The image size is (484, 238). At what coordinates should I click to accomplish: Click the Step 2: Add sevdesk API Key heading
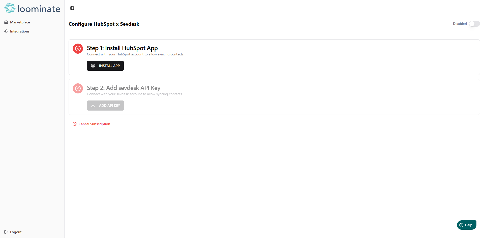(124, 88)
